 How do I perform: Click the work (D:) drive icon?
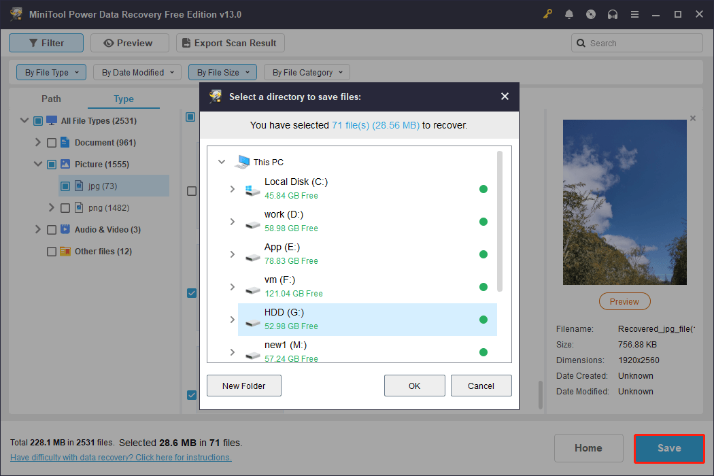pyautogui.click(x=252, y=224)
